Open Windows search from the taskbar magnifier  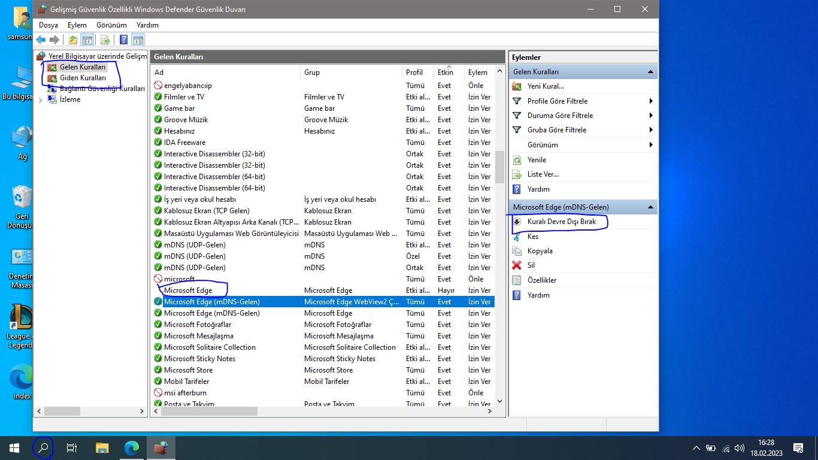pyautogui.click(x=43, y=447)
